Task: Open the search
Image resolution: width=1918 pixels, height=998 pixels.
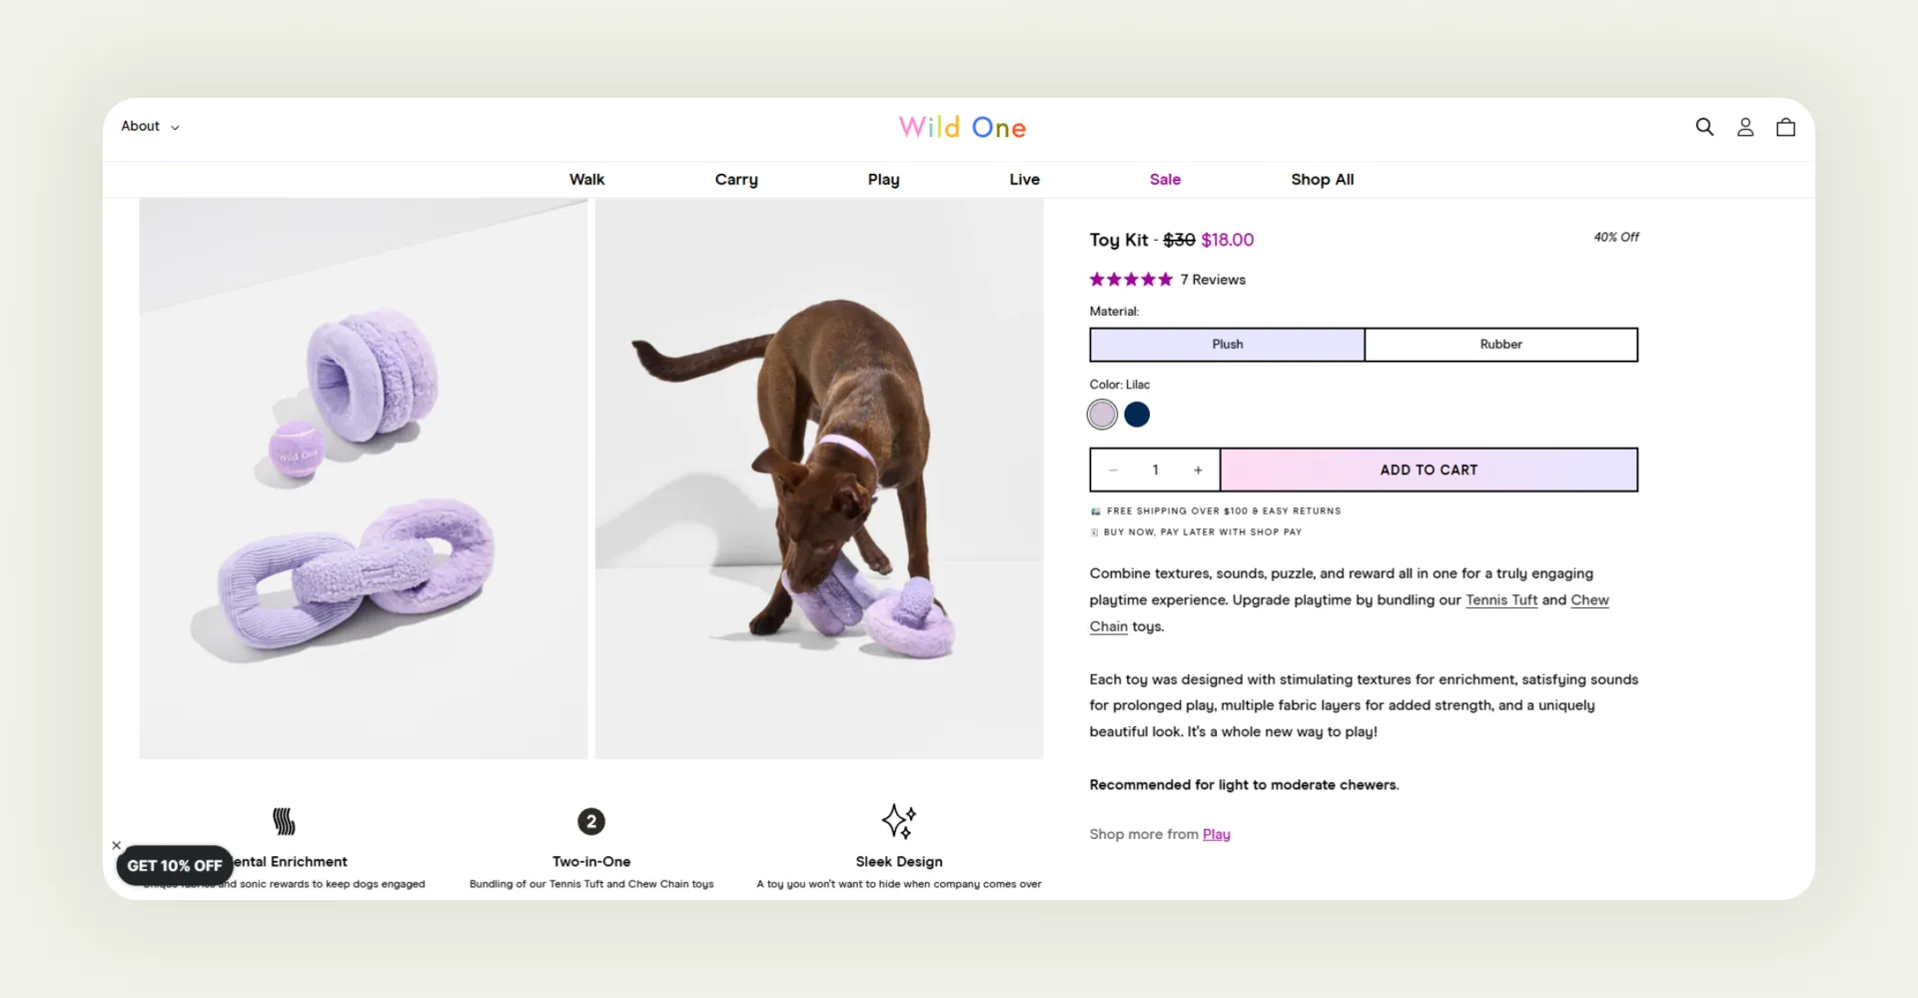Action: (1703, 127)
